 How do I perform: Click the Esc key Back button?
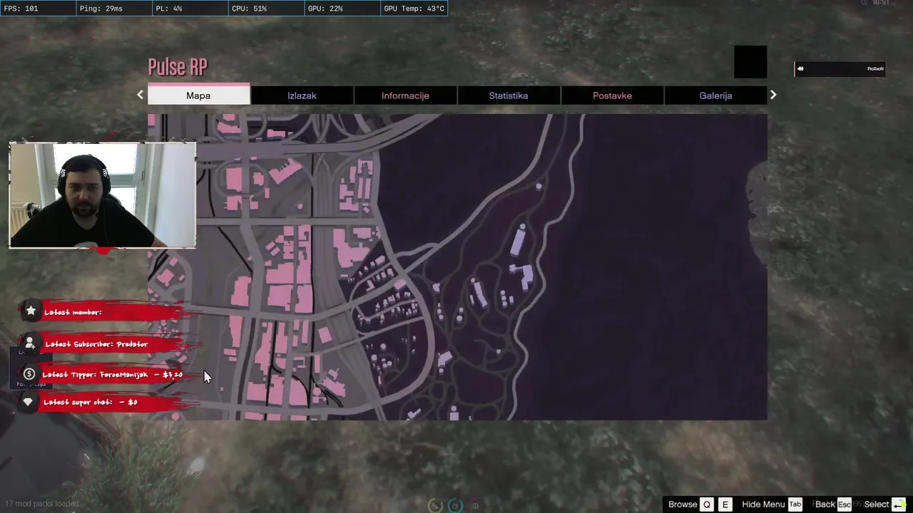pos(845,504)
